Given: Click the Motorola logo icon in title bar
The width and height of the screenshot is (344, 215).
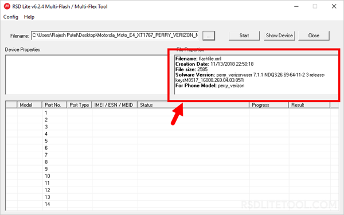Looking at the screenshot, I should (x=7, y=6).
